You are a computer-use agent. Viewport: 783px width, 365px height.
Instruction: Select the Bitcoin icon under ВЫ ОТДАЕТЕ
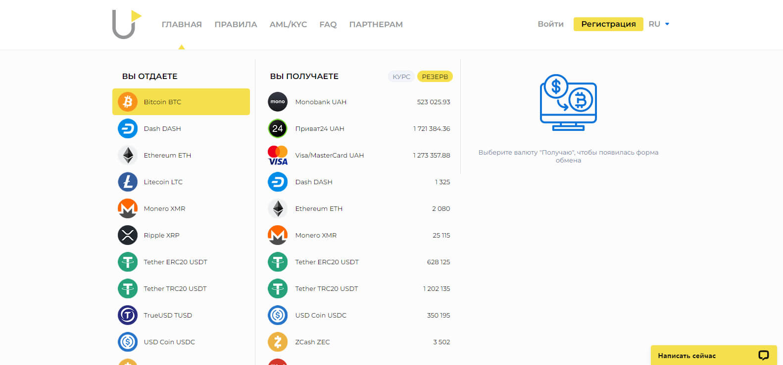click(128, 102)
